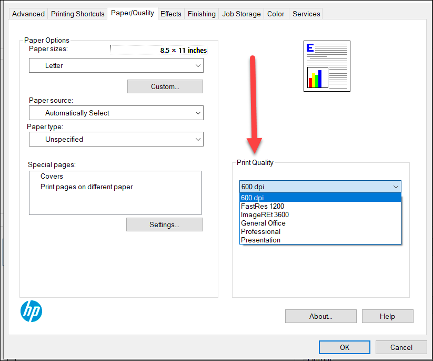Image resolution: width=433 pixels, height=361 pixels.
Task: Choose the Presentation quality option
Action: click(260, 240)
